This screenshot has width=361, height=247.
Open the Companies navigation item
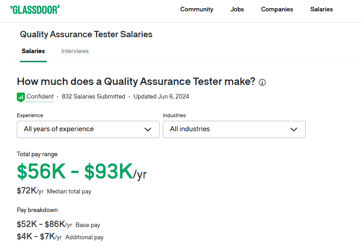coord(277,9)
